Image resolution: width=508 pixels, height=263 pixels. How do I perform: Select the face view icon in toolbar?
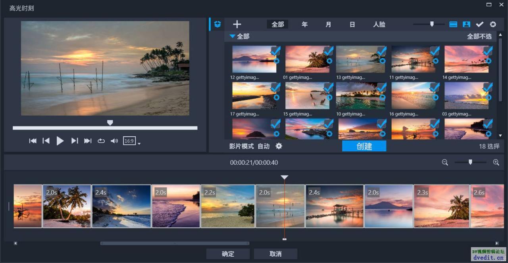(x=466, y=24)
